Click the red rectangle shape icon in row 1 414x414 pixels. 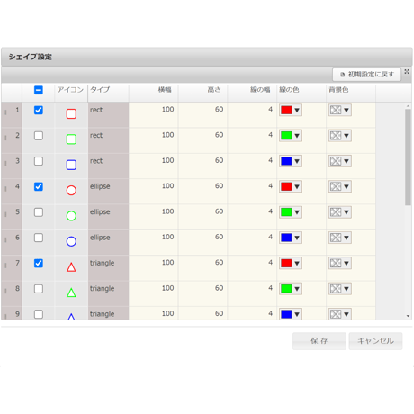(x=71, y=113)
